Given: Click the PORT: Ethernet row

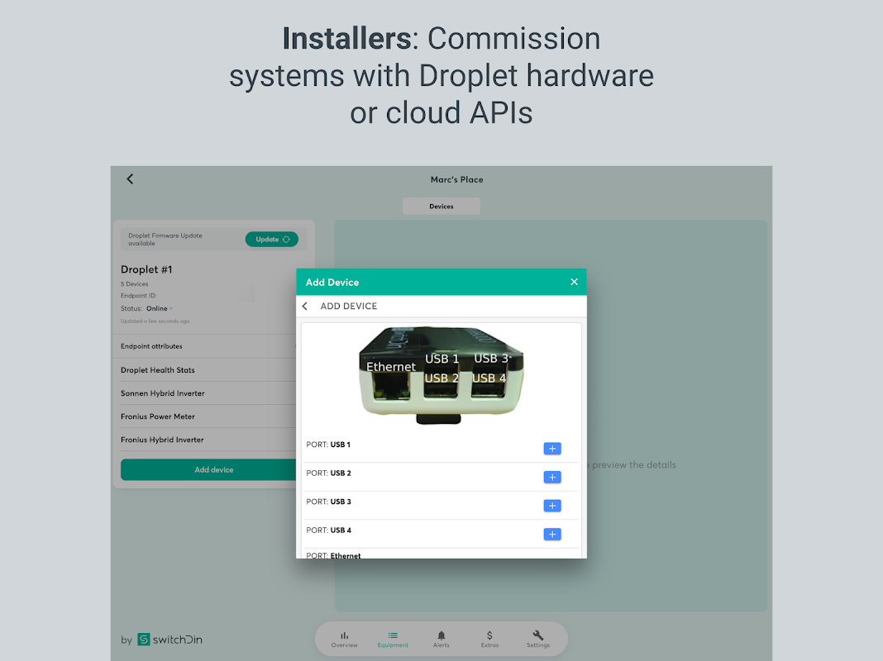Looking at the screenshot, I should point(441,554).
